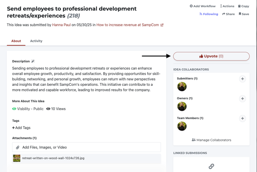The image size is (257, 172).
Task: Click the linked submissions chain icon
Action: click(211, 166)
